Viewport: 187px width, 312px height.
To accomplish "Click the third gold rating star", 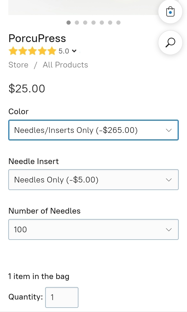I will point(32,51).
